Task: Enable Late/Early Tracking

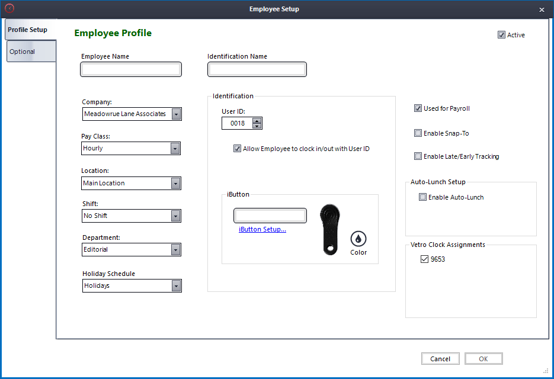Action: point(418,156)
